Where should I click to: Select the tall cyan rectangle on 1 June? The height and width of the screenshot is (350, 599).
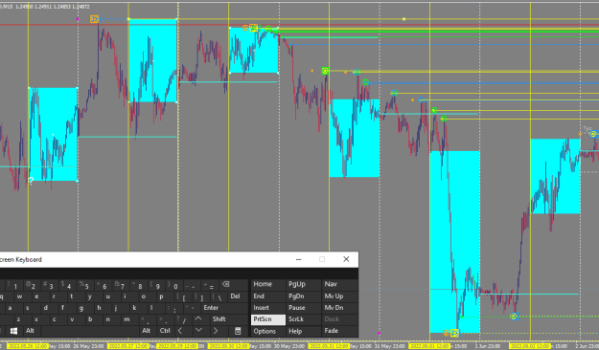click(454, 242)
